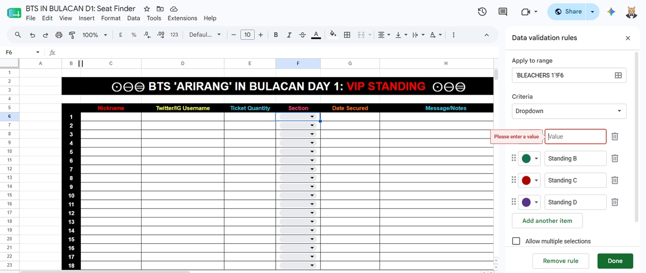The width and height of the screenshot is (646, 273).
Task: Click the green Done button
Action: coord(615,261)
